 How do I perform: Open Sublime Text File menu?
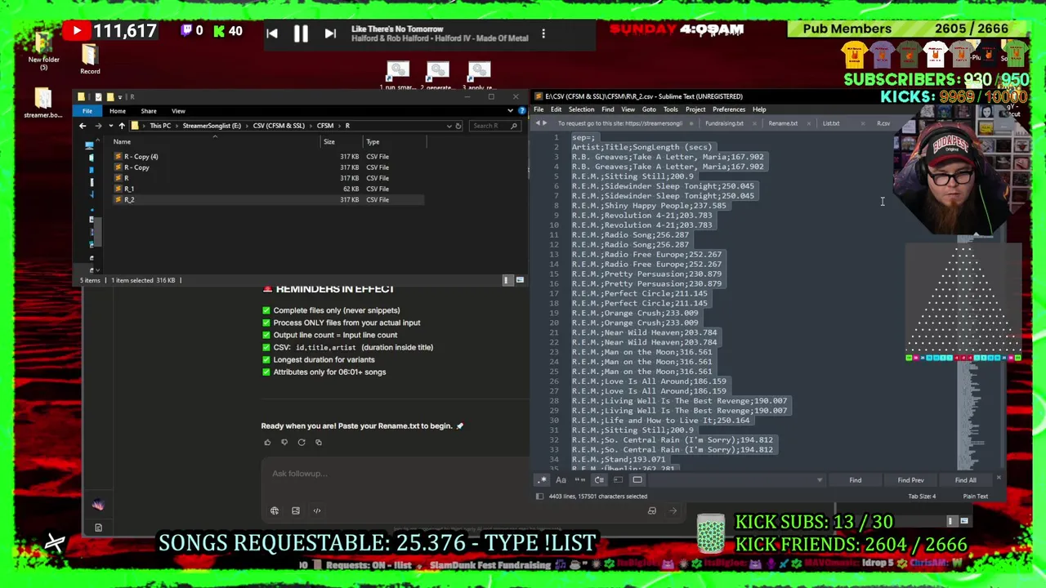click(539, 109)
